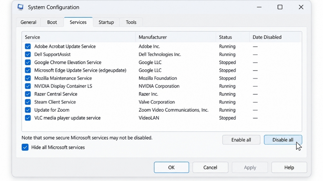Image resolution: width=323 pixels, height=181 pixels.
Task: Toggle Google Chrome Elevation Service checkbox
Action: point(28,62)
